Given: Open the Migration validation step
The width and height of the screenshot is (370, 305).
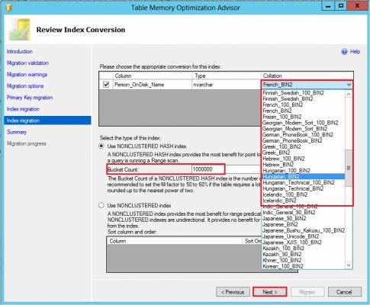Looking at the screenshot, I should 27,63.
